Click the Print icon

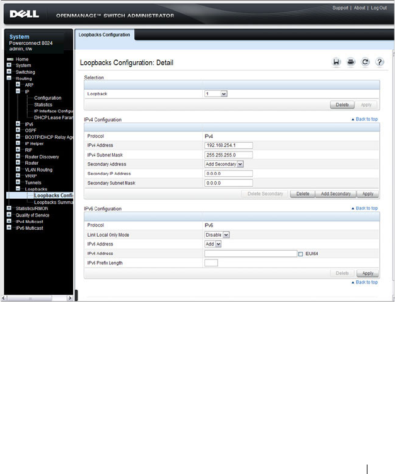coord(350,62)
